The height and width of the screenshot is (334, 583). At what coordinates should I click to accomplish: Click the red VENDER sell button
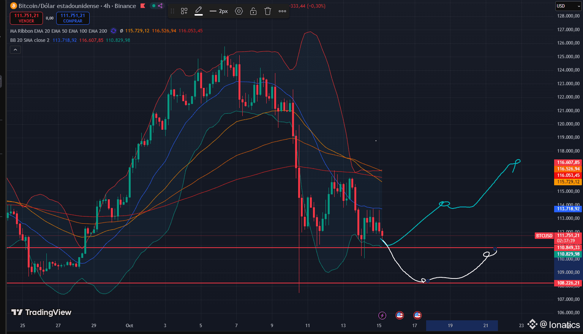[x=27, y=18]
